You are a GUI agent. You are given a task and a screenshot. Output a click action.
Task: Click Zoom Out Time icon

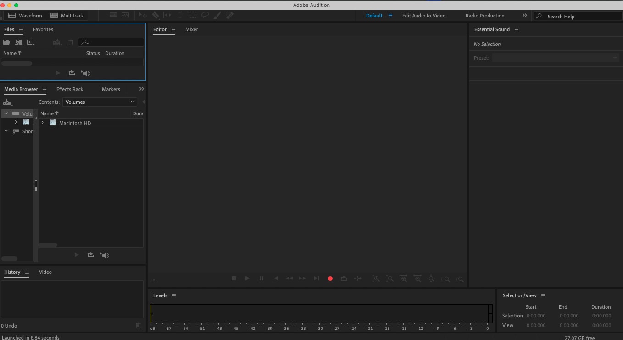pyautogui.click(x=417, y=278)
